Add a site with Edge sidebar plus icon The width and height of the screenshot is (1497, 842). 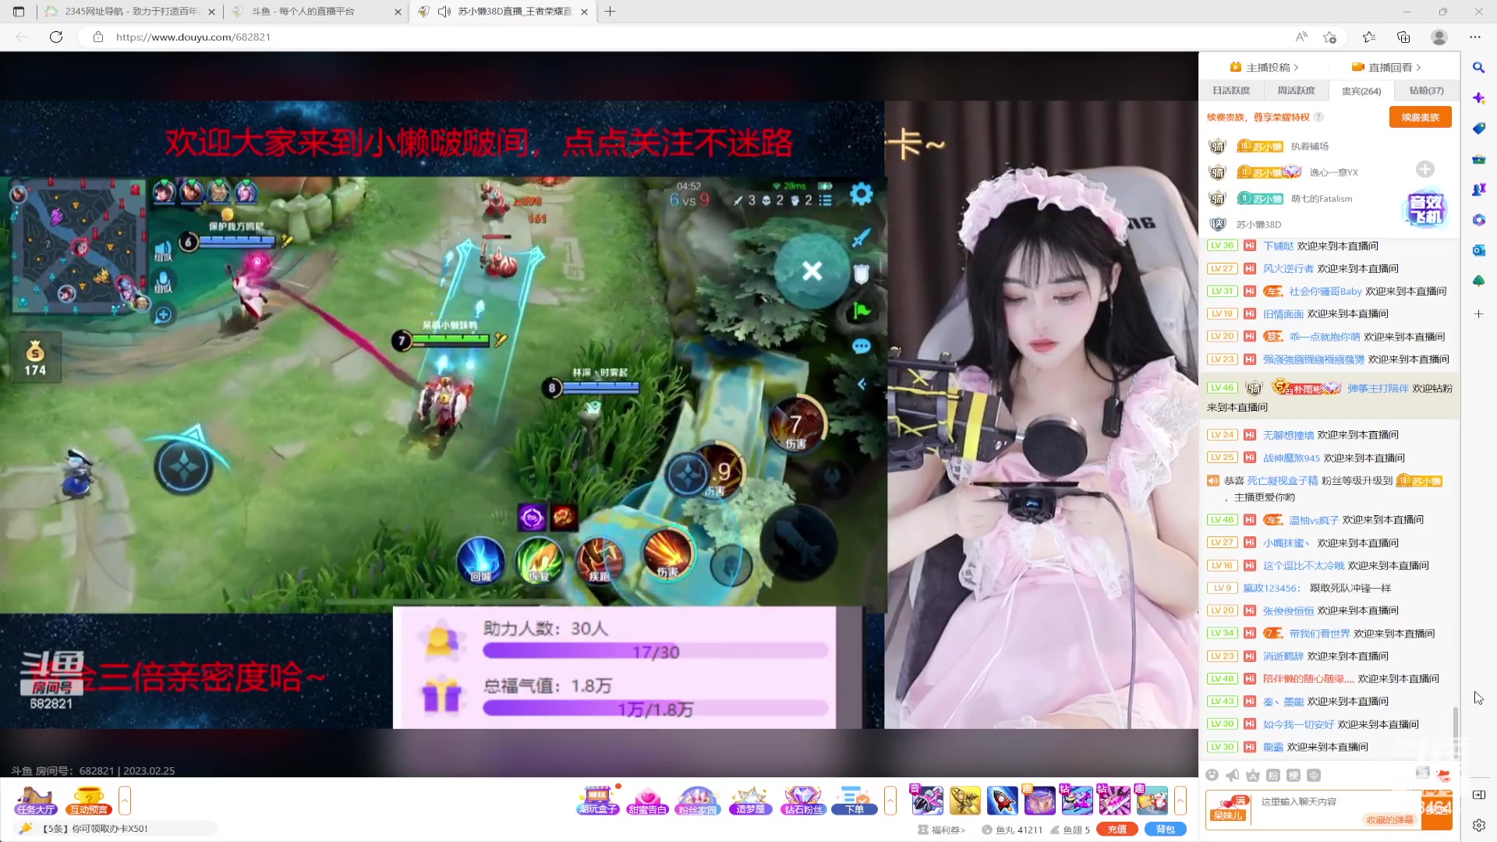(1478, 313)
